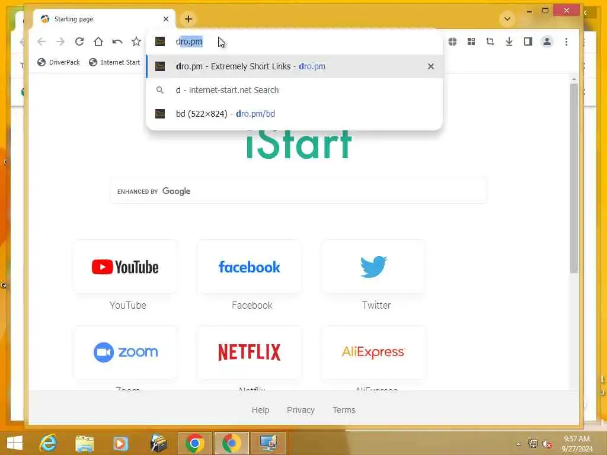Viewport: 607px width, 455px height.
Task: Open the Twitter bird shortcut tile
Action: point(373,267)
